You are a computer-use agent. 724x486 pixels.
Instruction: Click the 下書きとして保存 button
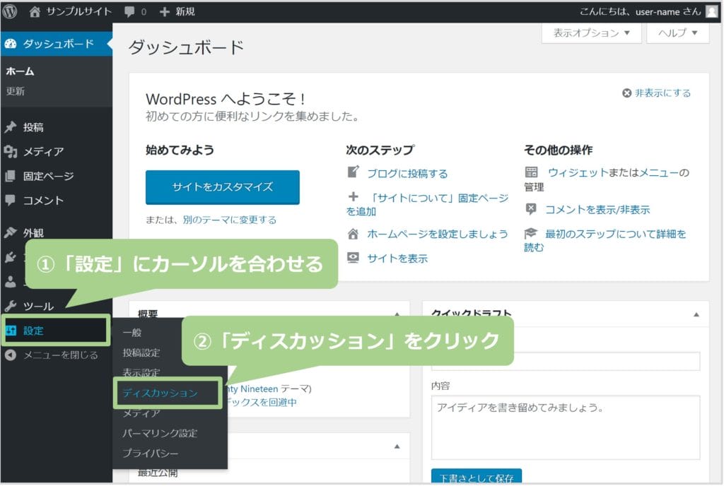[x=477, y=478]
